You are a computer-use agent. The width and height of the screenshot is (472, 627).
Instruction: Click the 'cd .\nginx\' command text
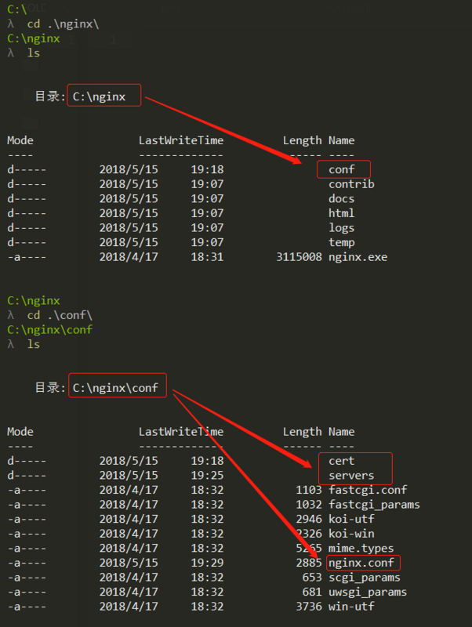63,24
